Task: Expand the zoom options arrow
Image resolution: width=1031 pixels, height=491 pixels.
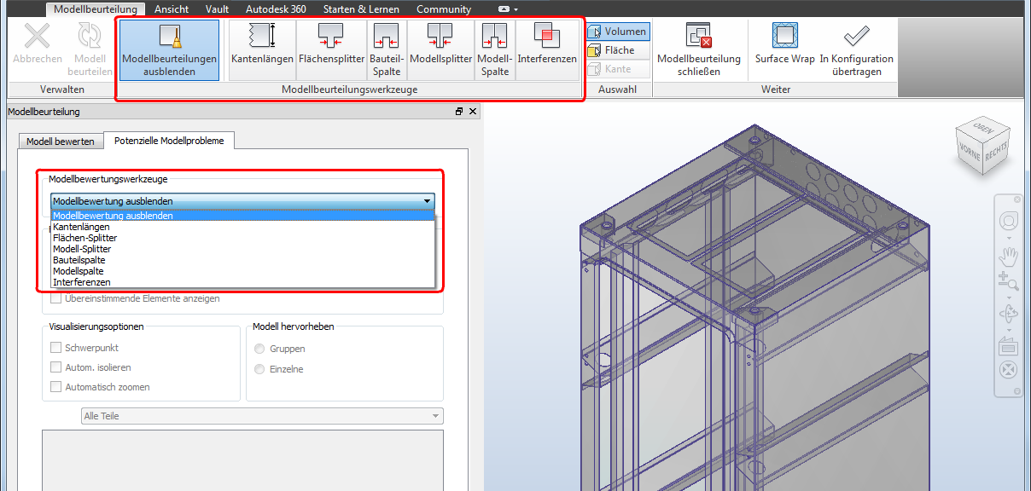Action: click(x=1009, y=297)
